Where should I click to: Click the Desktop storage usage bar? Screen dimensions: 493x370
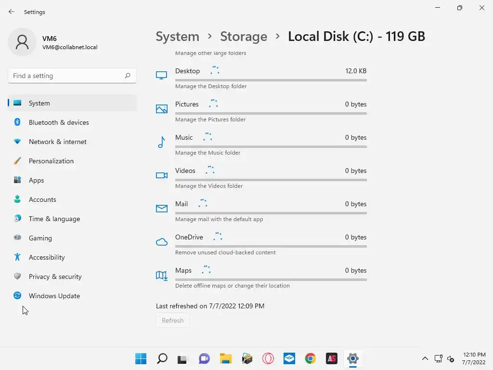[271, 80]
